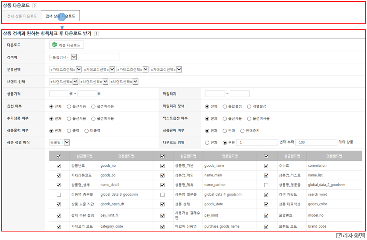Uncheck the 상품명_리스트 name_list field
This screenshot has width=367, height=240.
click(266, 175)
